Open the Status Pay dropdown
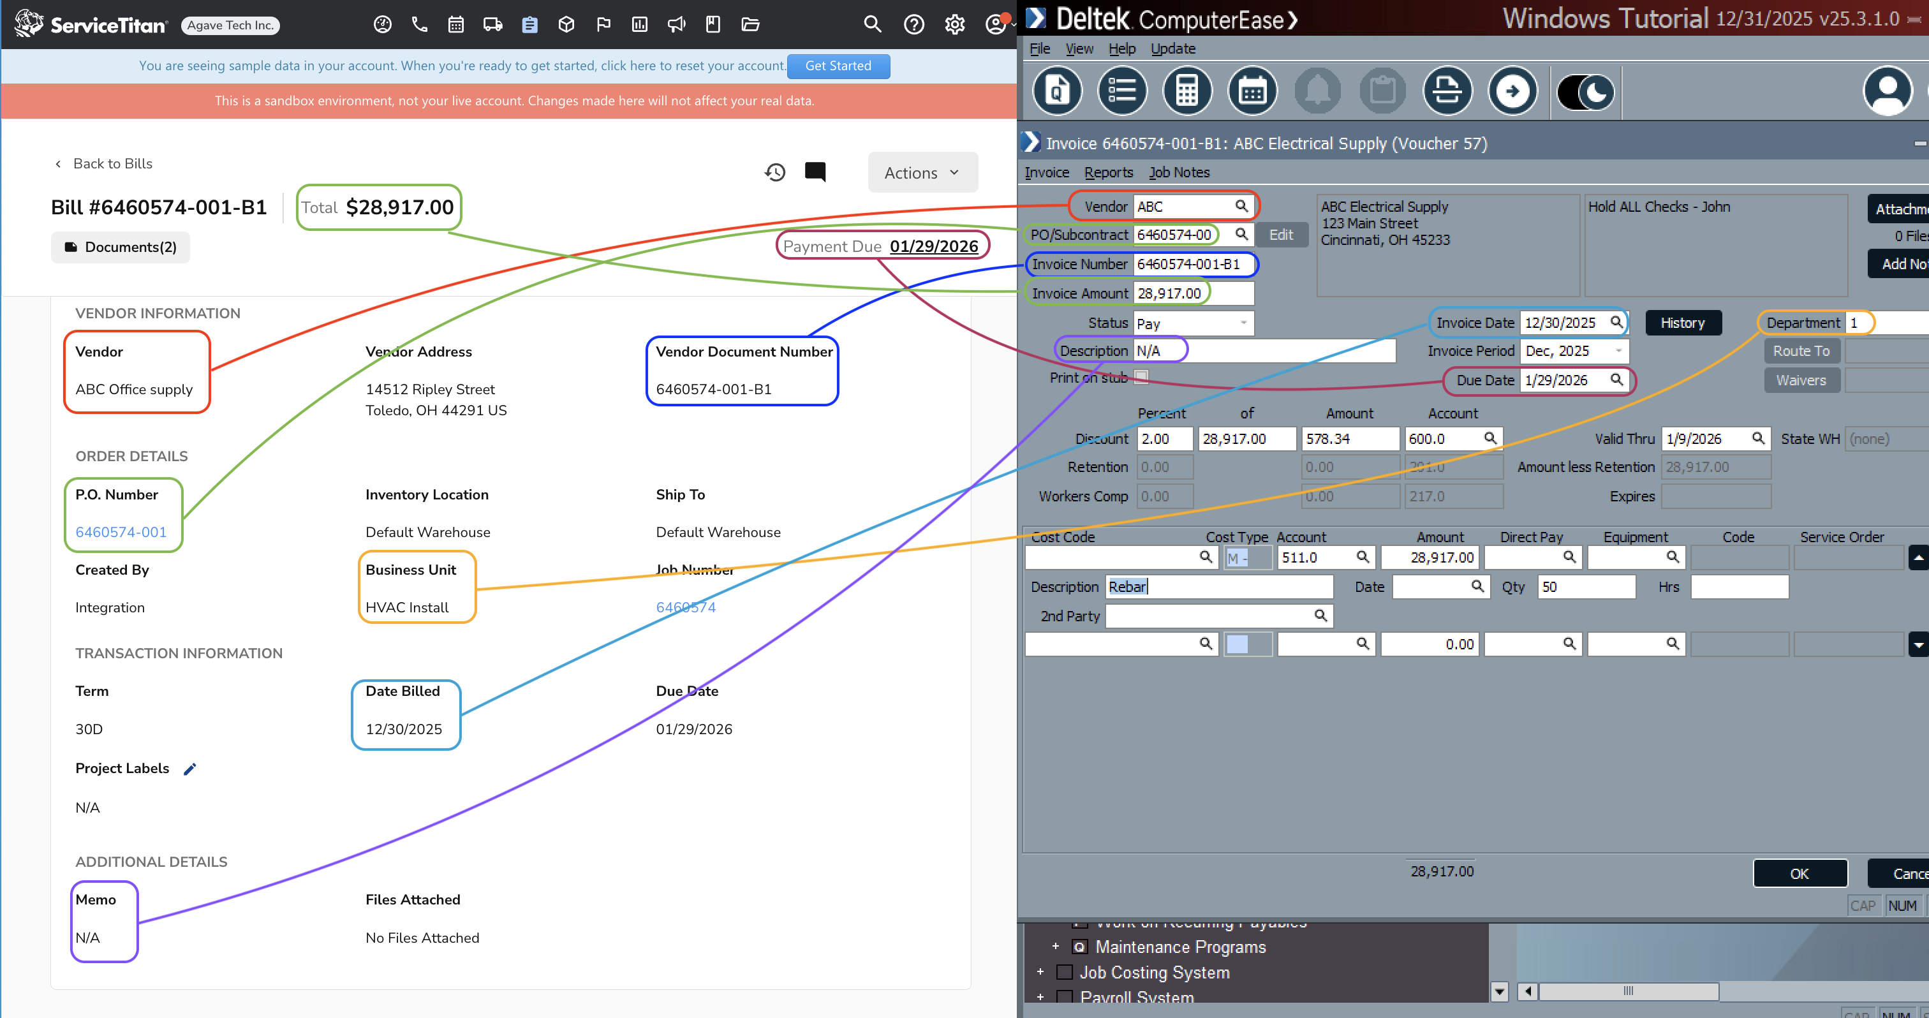Viewport: 1929px width, 1018px height. pyautogui.click(x=1243, y=323)
